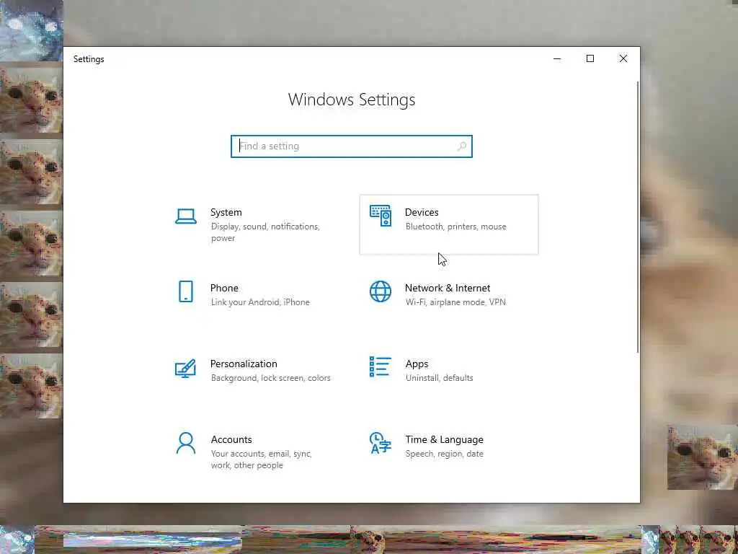Click 'Speech, region, date' description
This screenshot has width=738, height=554.
444,454
